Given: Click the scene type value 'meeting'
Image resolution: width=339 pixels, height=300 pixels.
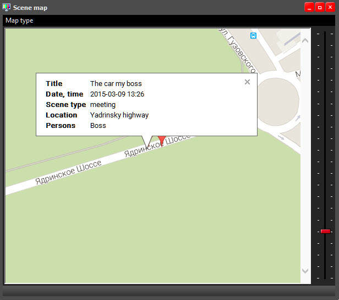Looking at the screenshot, I should 103,105.
